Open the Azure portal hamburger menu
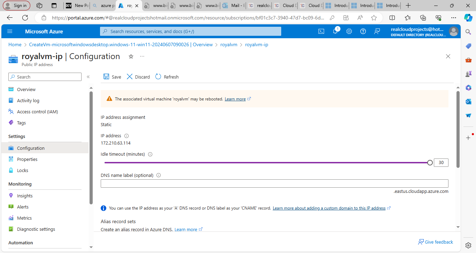476x253 pixels. (x=10, y=31)
